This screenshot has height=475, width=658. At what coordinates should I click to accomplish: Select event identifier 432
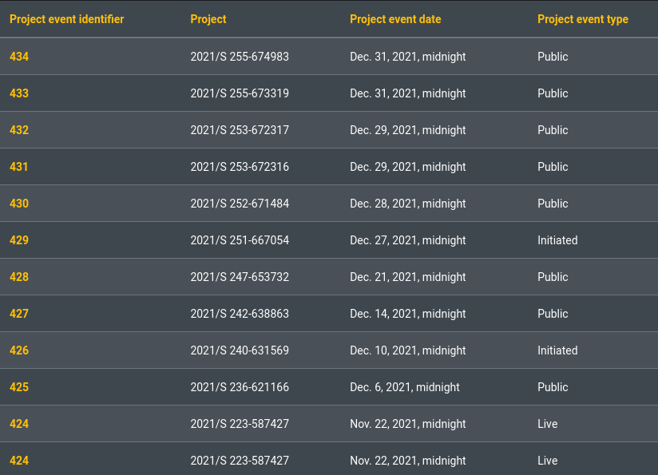click(19, 130)
